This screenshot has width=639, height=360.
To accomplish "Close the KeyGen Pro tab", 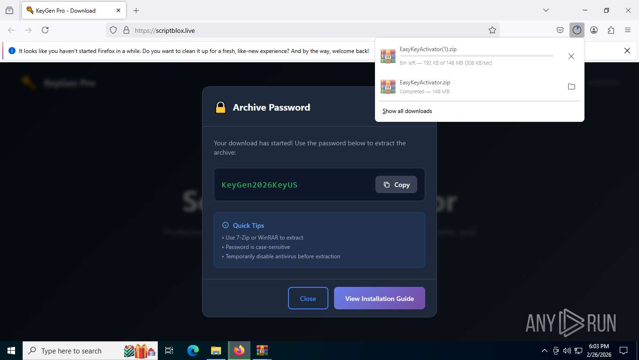I will coord(118,10).
